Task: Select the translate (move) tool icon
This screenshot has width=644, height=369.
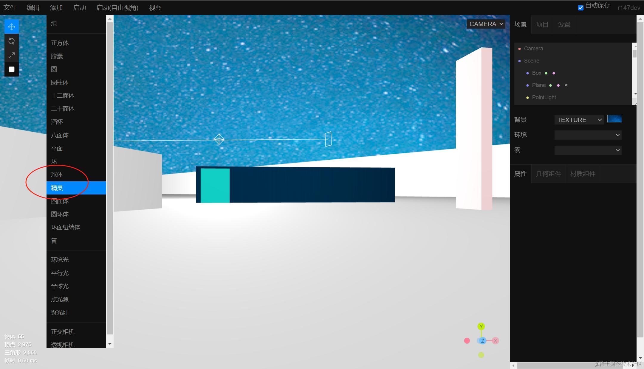Action: click(x=12, y=27)
